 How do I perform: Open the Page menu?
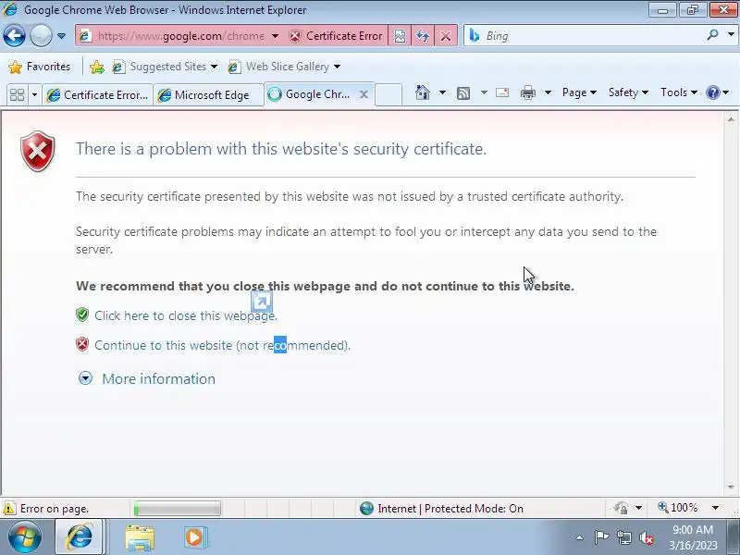(x=579, y=92)
